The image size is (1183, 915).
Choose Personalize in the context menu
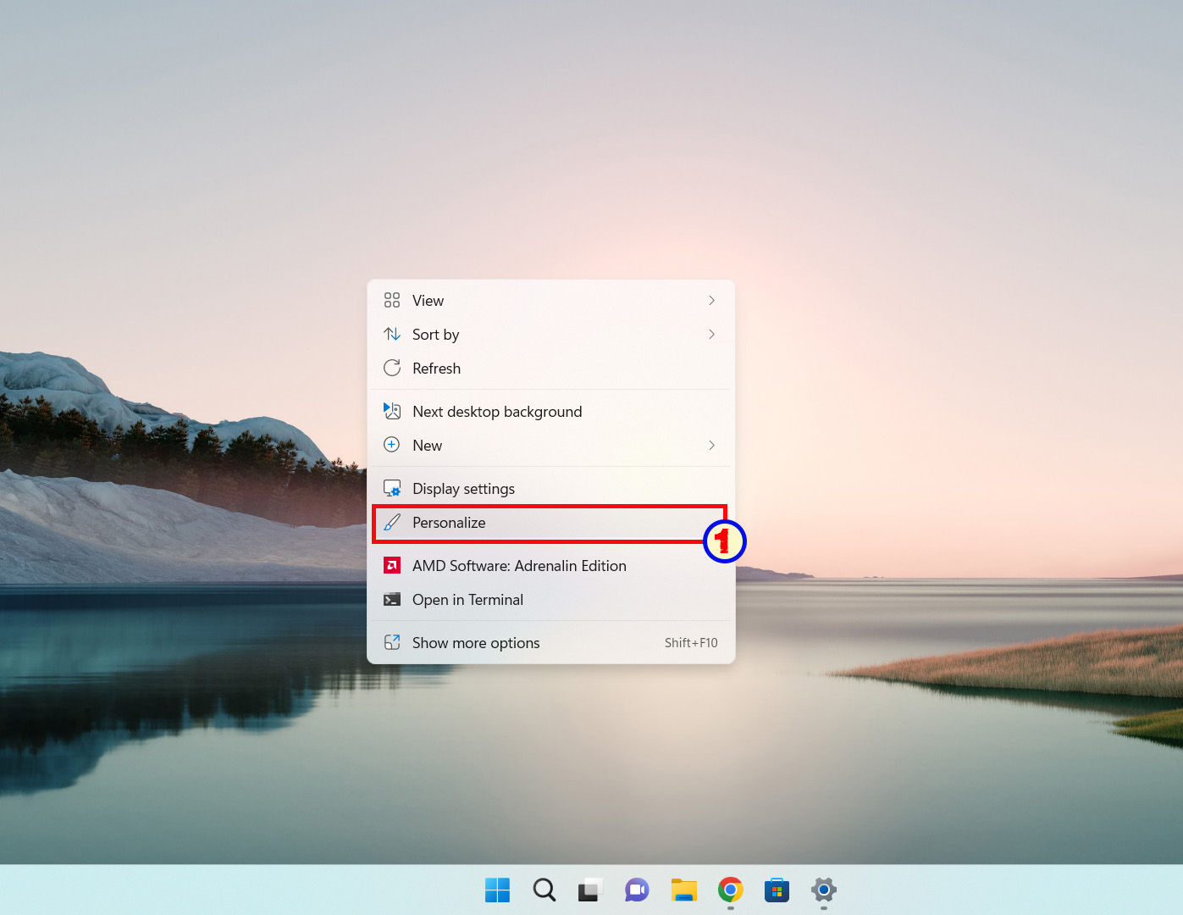pyautogui.click(x=550, y=524)
